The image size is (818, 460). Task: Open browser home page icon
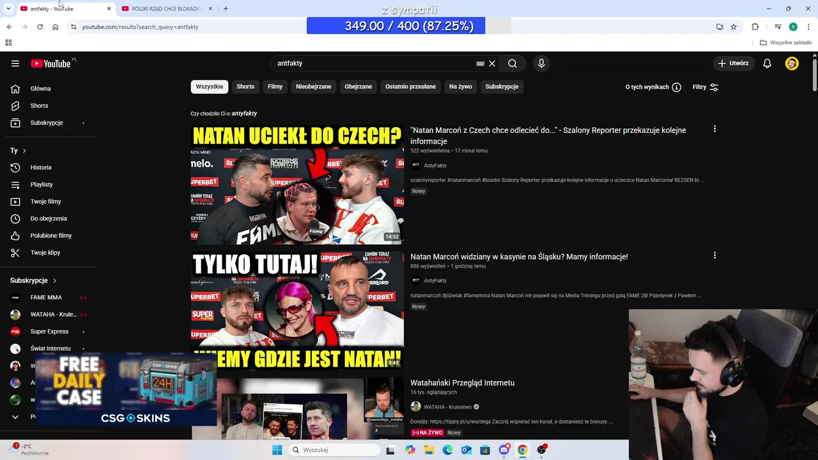pos(55,27)
